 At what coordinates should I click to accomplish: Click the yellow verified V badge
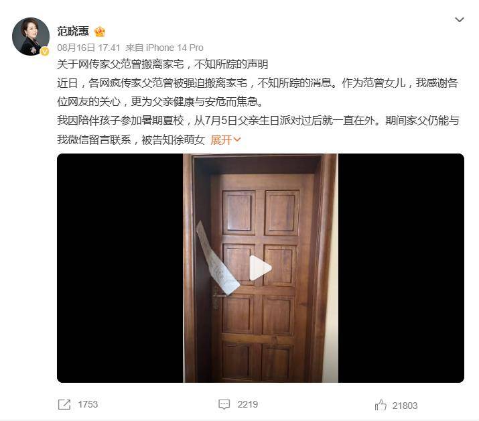click(45, 52)
